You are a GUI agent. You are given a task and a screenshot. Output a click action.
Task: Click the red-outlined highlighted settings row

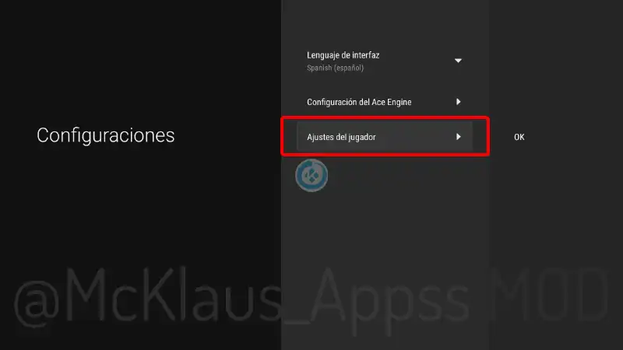(385, 136)
